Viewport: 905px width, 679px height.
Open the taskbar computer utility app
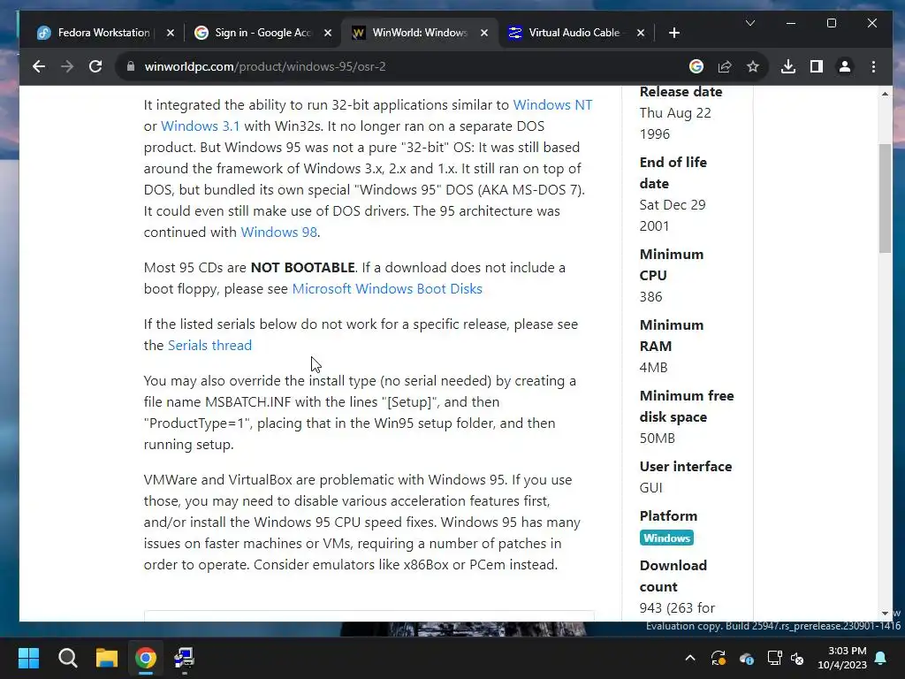point(184,658)
